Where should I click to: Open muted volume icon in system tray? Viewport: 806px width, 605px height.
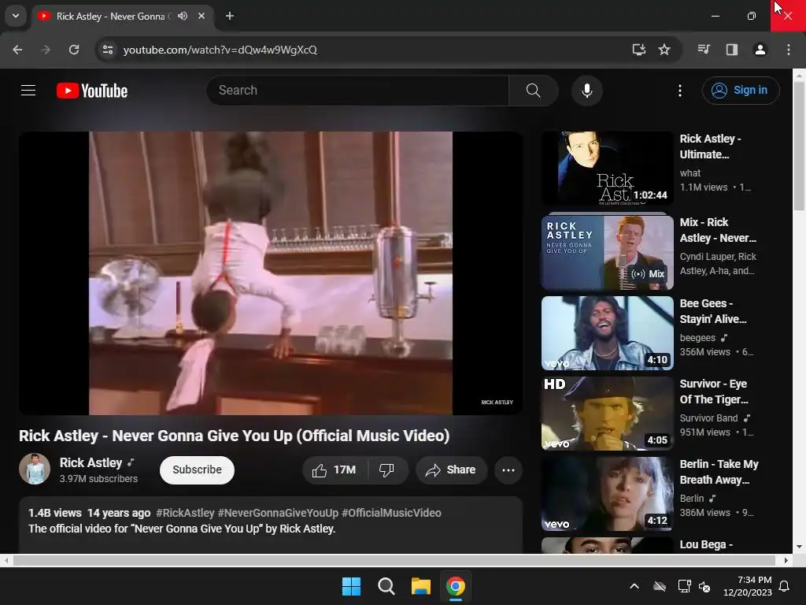(x=704, y=586)
